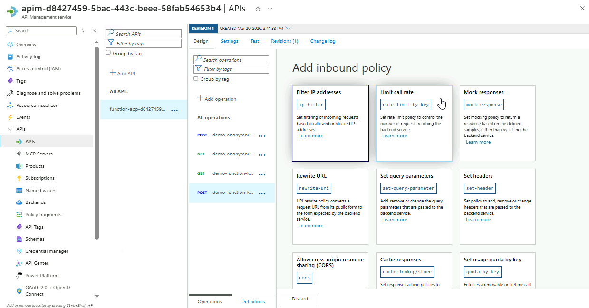Click the Discard button
This screenshot has height=308, width=589.
point(299,299)
